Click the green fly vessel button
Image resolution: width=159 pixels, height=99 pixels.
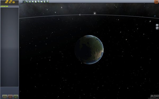(16, 96)
